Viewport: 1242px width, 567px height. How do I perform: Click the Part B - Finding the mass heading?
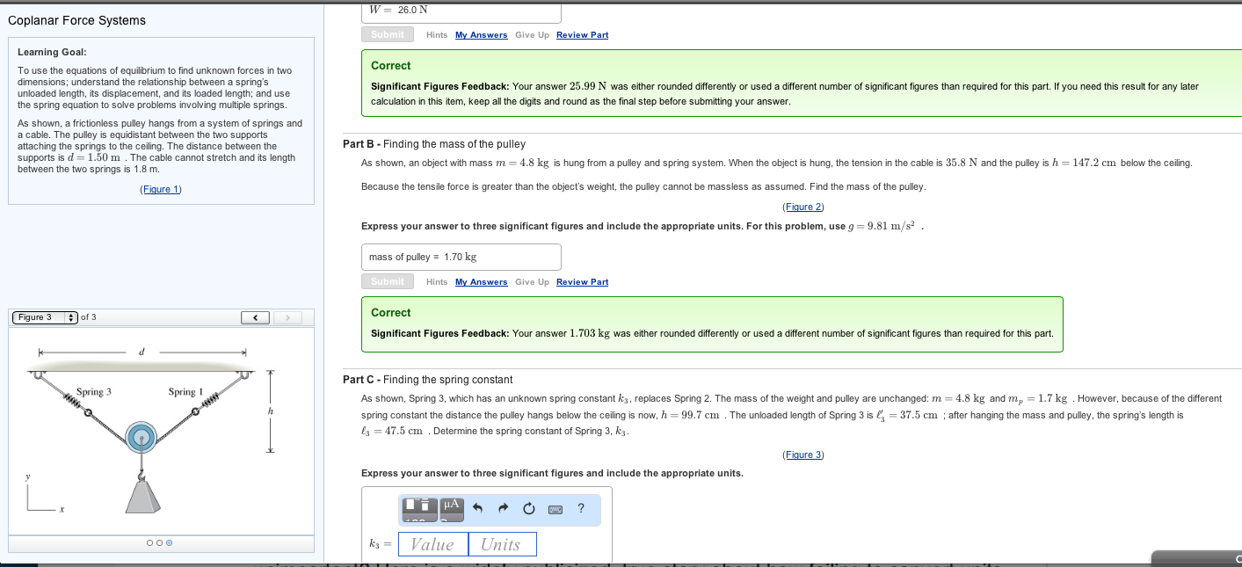(x=434, y=144)
